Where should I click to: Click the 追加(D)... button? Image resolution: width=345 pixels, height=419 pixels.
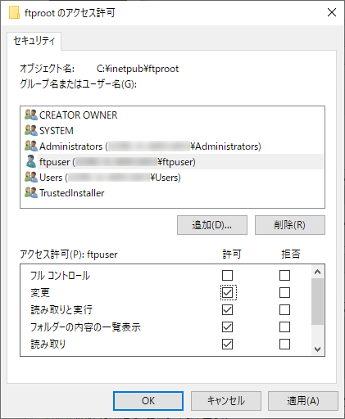(x=212, y=225)
